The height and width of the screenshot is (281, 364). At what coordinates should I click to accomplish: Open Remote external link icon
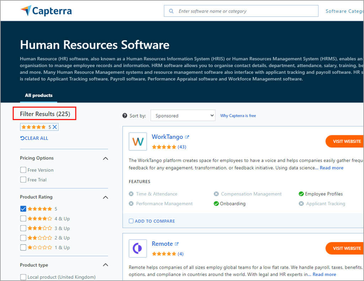coord(177,244)
